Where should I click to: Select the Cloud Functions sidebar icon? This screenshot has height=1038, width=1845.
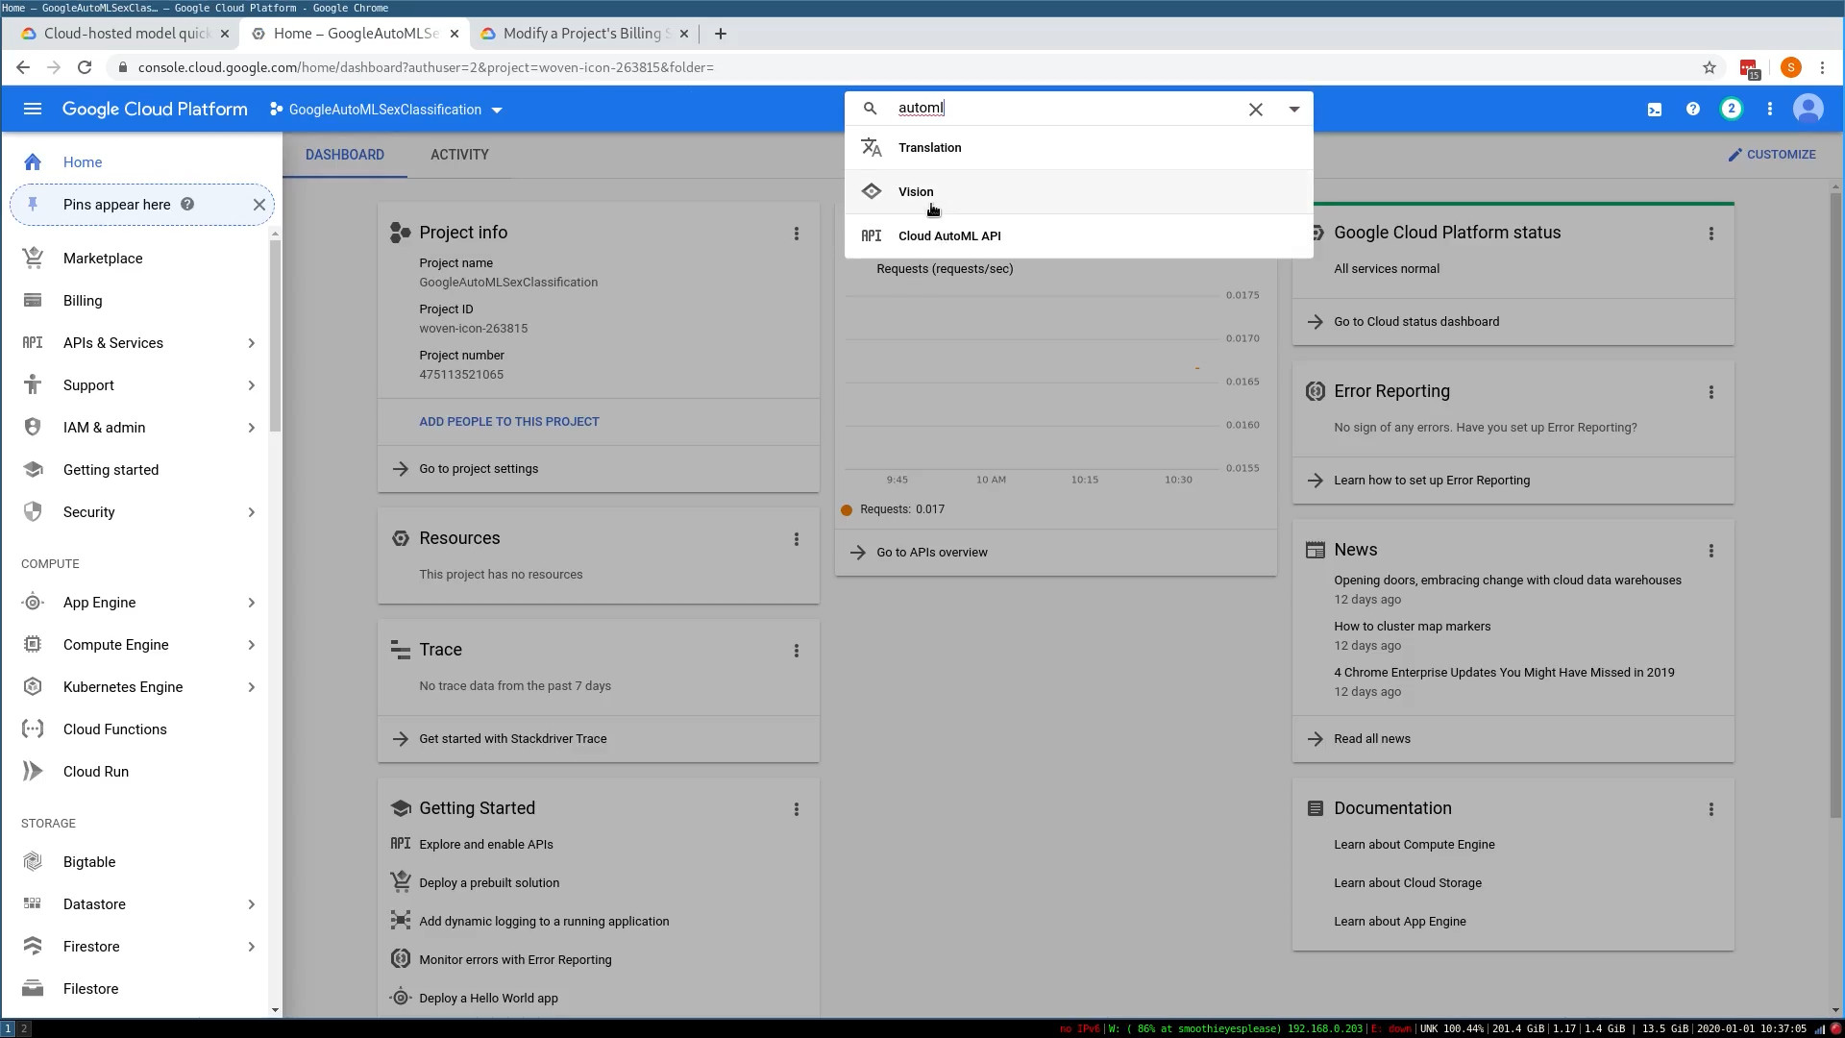33,729
